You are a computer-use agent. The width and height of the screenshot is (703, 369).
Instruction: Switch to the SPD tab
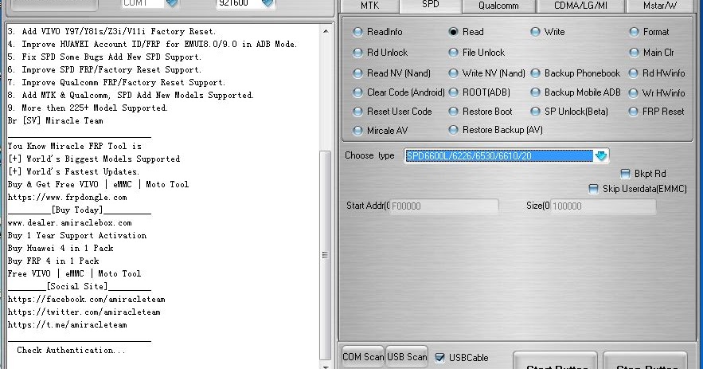(x=431, y=5)
